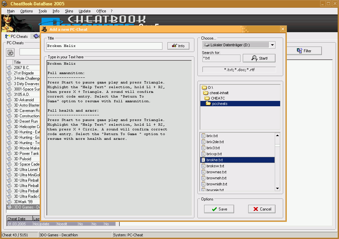Click the Info button with glasses icon

[178, 46]
